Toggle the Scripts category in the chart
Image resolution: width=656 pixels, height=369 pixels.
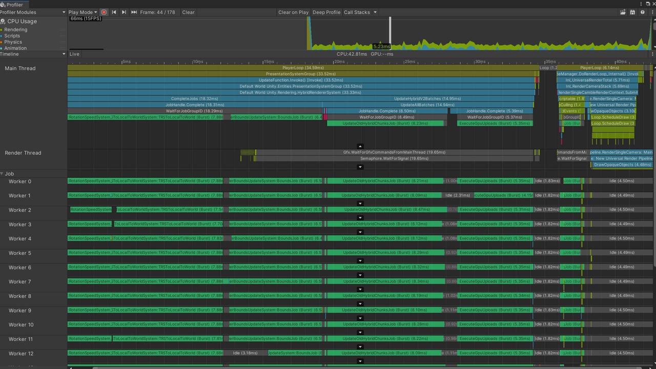tap(12, 36)
